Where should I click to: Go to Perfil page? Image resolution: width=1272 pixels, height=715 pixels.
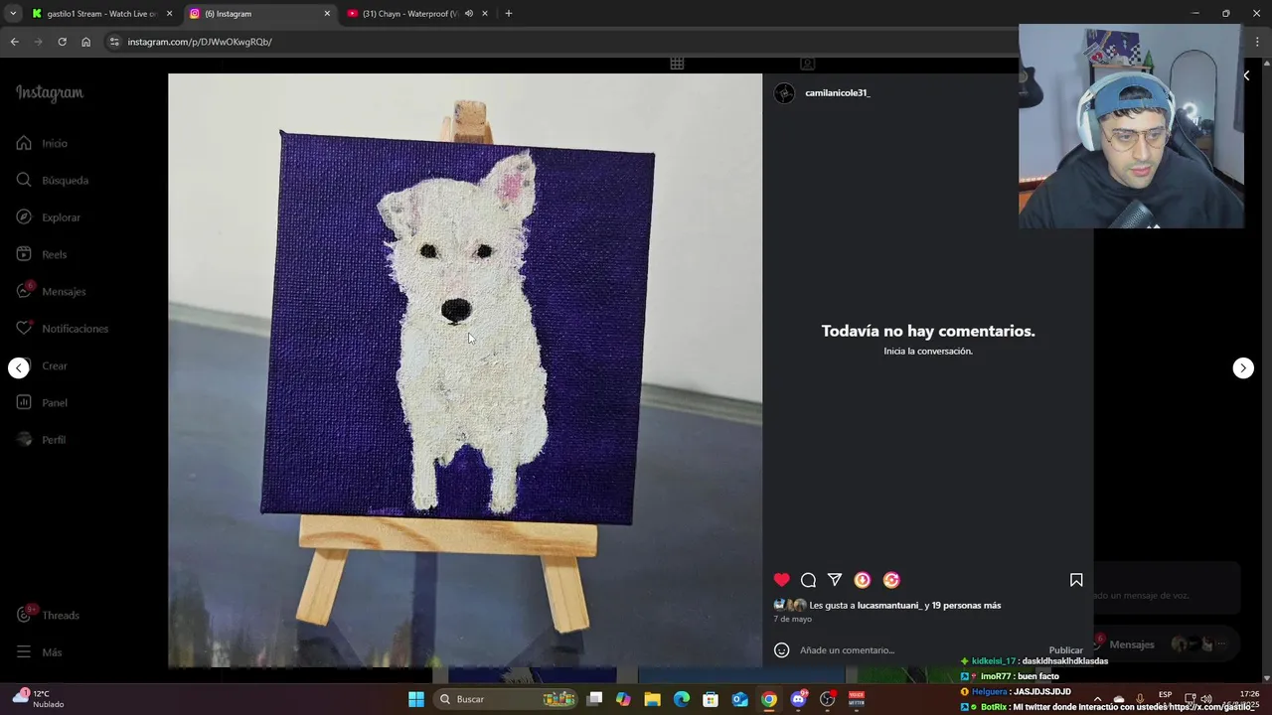point(41,439)
